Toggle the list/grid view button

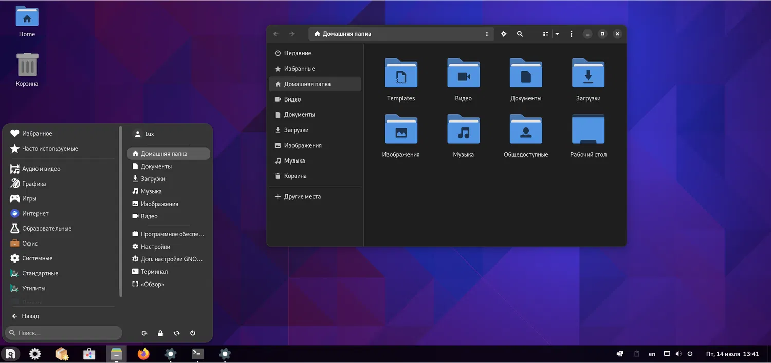[546, 34]
